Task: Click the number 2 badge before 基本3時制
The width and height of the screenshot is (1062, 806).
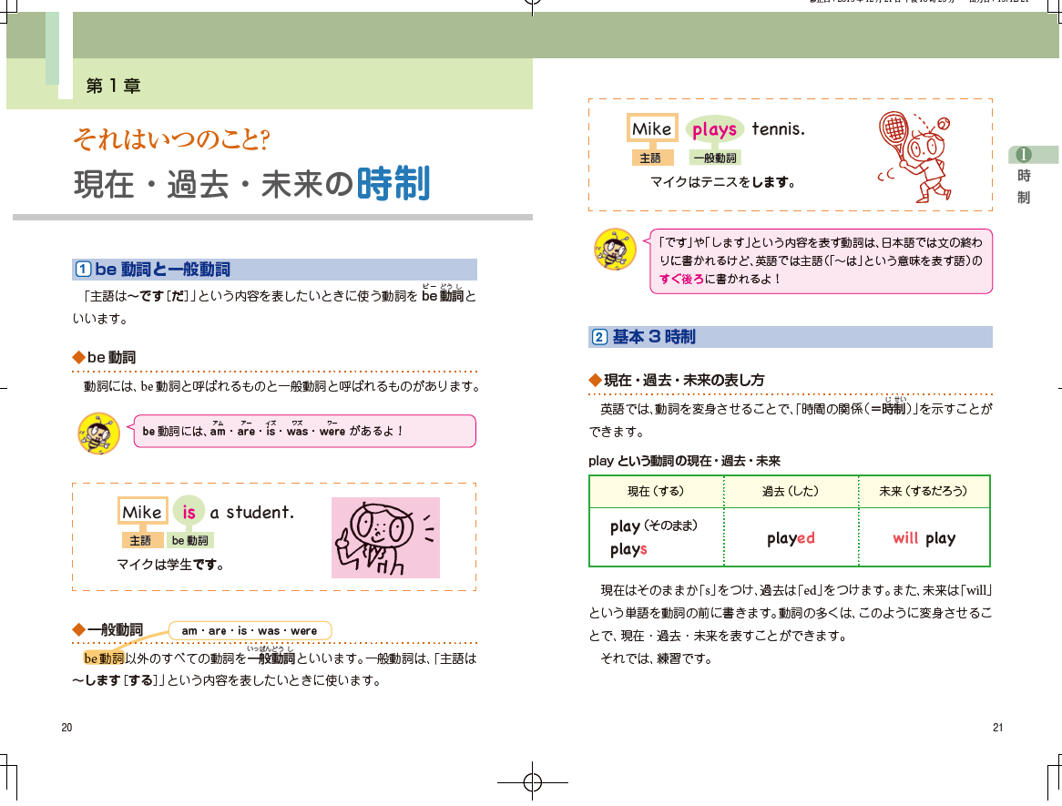Action: 599,337
